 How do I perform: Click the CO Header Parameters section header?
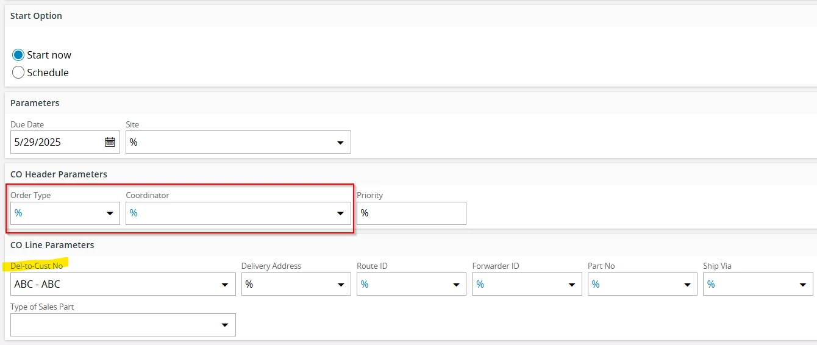(x=59, y=174)
